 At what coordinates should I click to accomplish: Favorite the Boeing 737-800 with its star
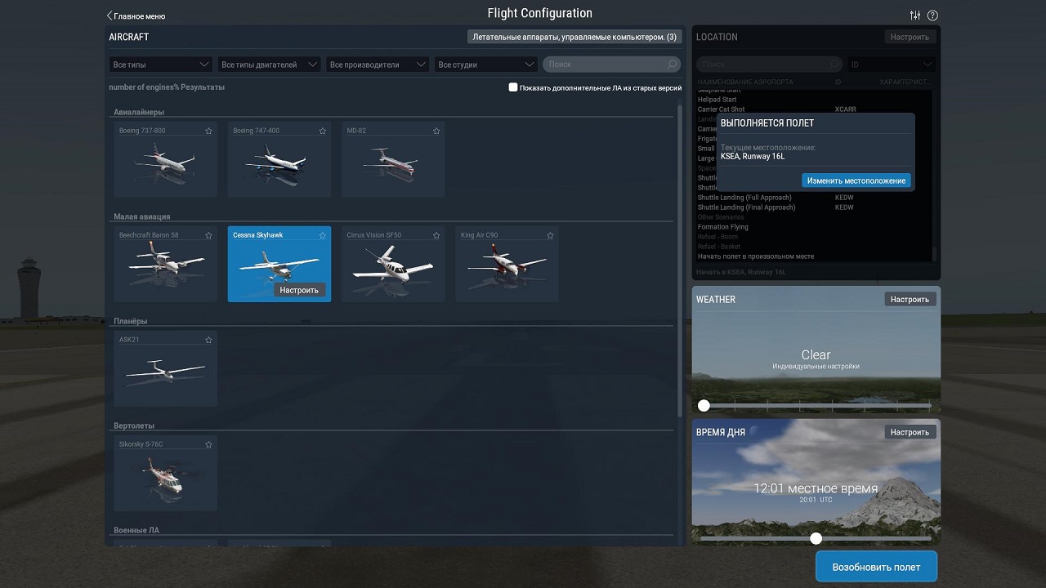pyautogui.click(x=209, y=131)
